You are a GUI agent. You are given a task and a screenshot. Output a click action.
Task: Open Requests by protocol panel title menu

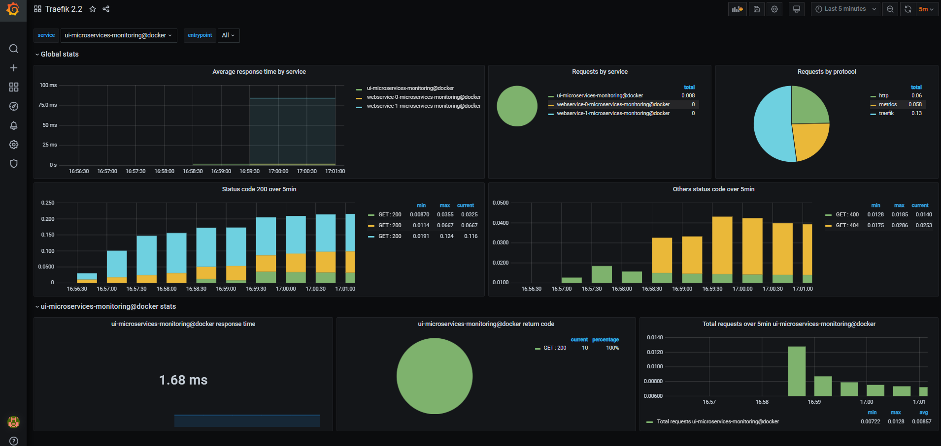pyautogui.click(x=827, y=72)
